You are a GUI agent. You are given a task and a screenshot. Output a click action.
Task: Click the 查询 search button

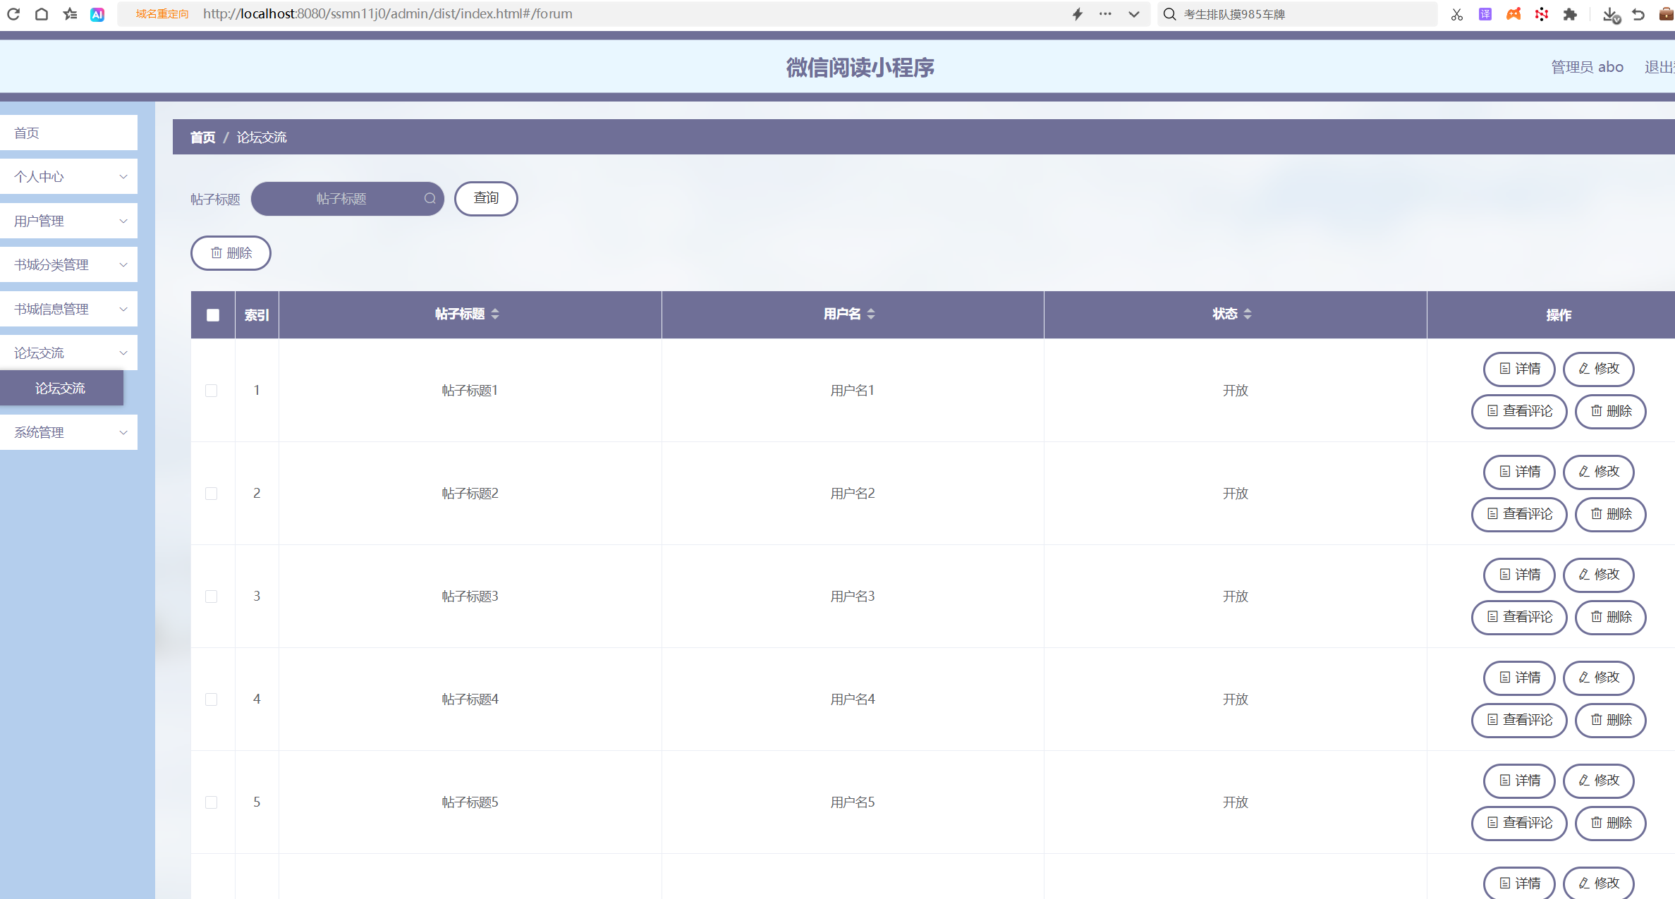[486, 199]
